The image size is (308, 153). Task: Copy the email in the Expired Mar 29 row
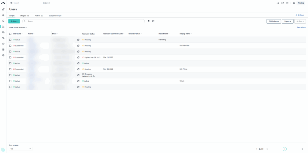[78, 57]
